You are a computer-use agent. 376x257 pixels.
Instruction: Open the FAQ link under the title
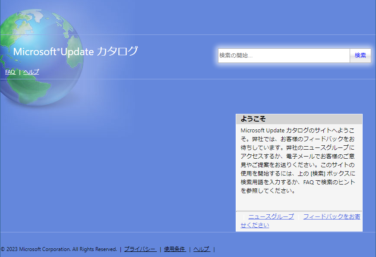point(10,72)
